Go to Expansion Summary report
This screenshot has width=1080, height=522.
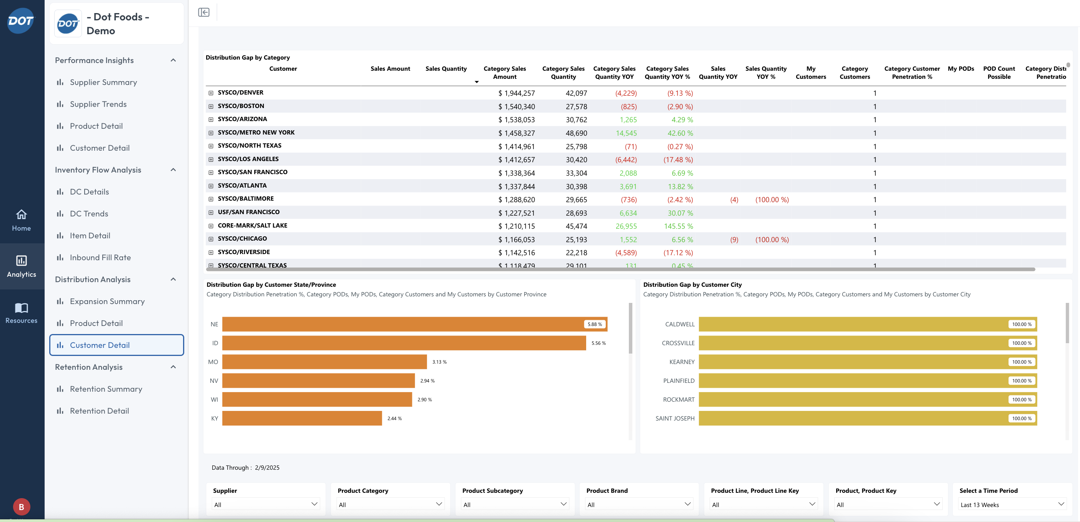coord(107,301)
